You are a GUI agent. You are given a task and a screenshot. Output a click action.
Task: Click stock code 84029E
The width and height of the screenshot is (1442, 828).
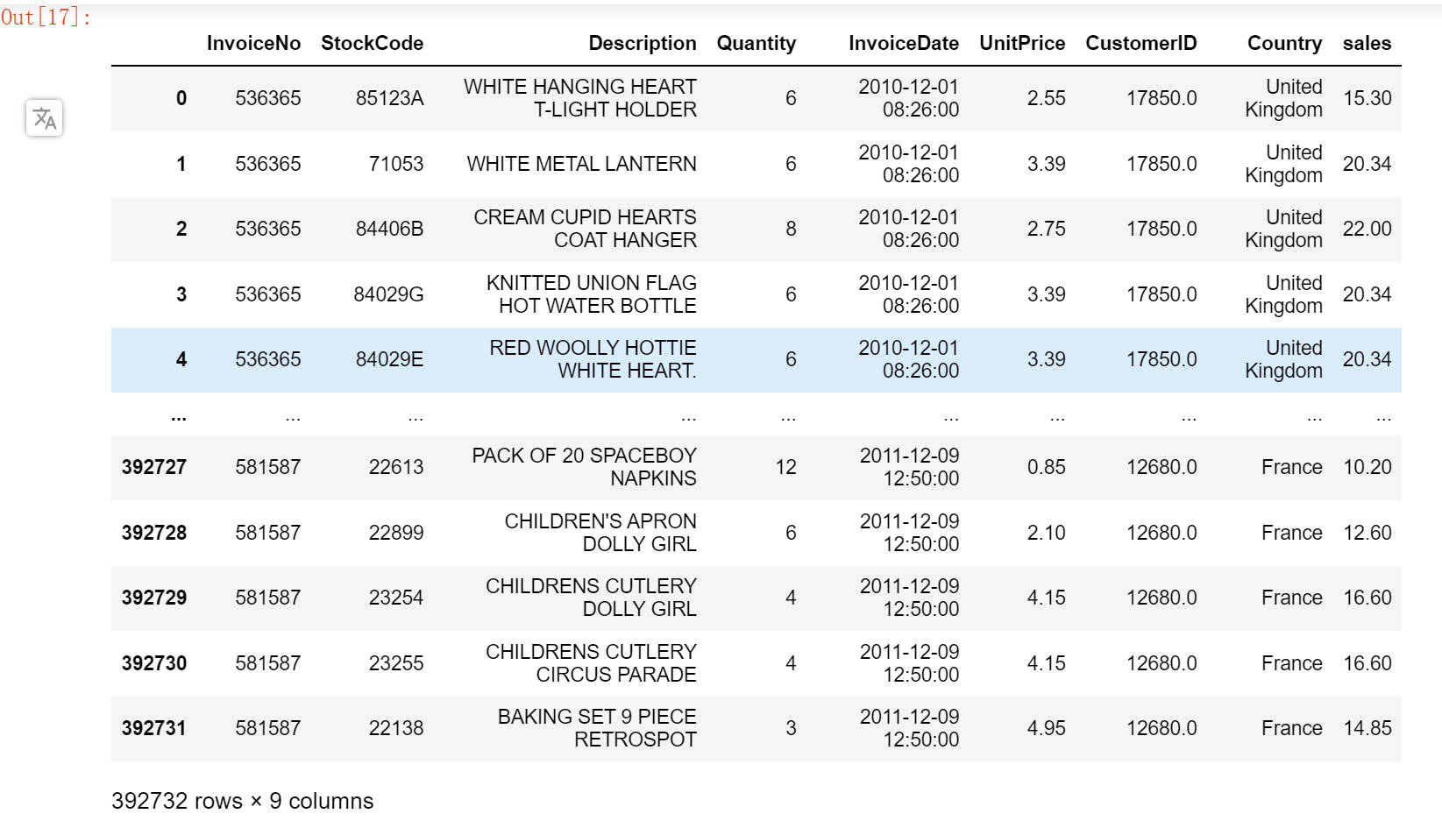tap(389, 359)
